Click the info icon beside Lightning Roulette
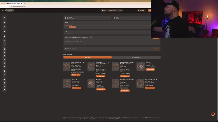The width and height of the screenshot is (218, 122). click(x=156, y=80)
